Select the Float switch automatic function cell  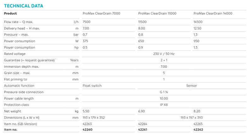pos(92,86)
